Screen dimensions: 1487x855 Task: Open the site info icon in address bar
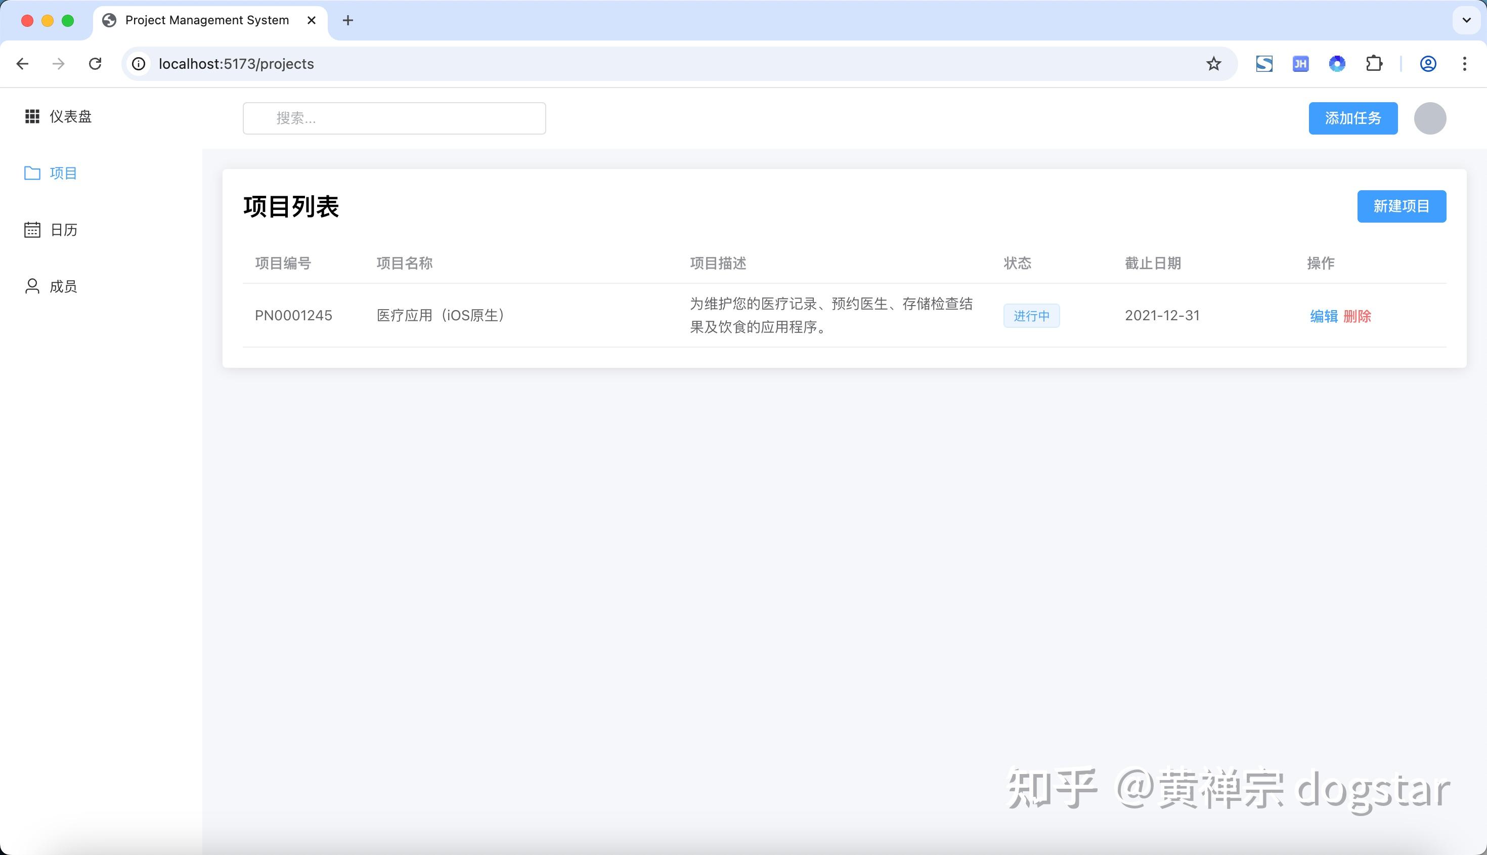pyautogui.click(x=138, y=63)
